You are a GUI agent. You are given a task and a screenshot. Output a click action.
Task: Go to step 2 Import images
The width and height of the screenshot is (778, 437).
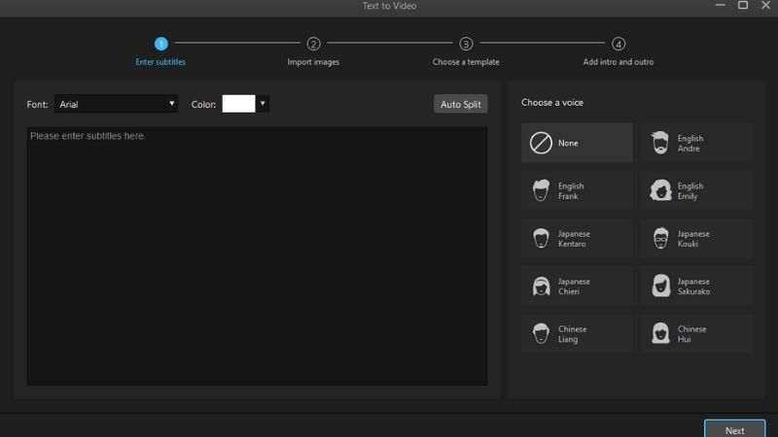(313, 51)
